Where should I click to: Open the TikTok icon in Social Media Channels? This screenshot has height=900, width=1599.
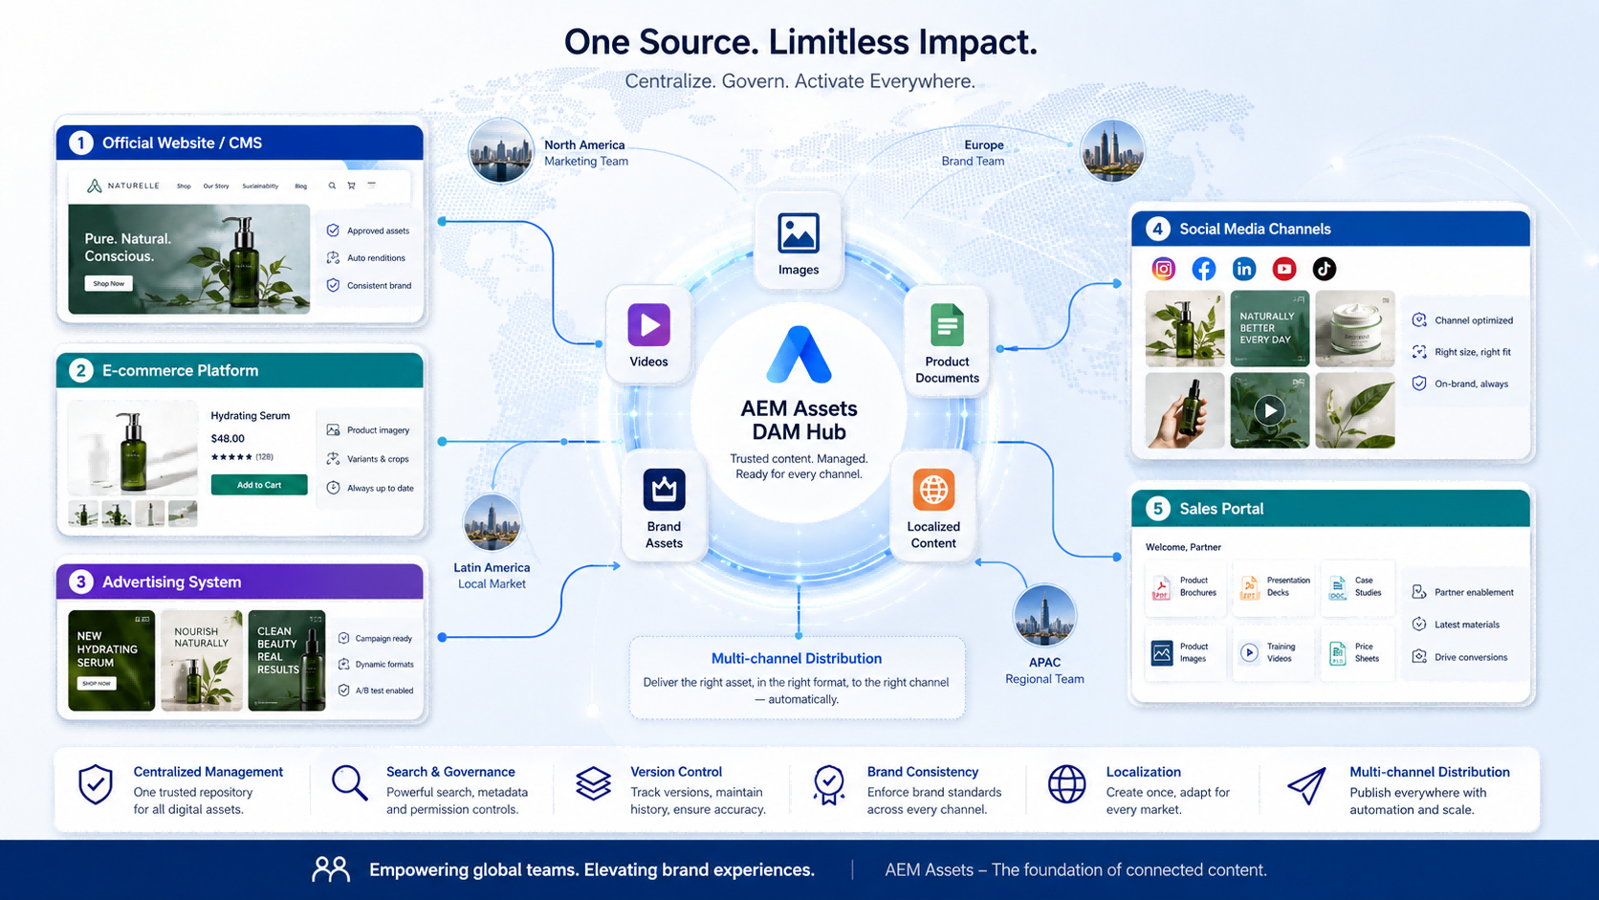coord(1325,269)
